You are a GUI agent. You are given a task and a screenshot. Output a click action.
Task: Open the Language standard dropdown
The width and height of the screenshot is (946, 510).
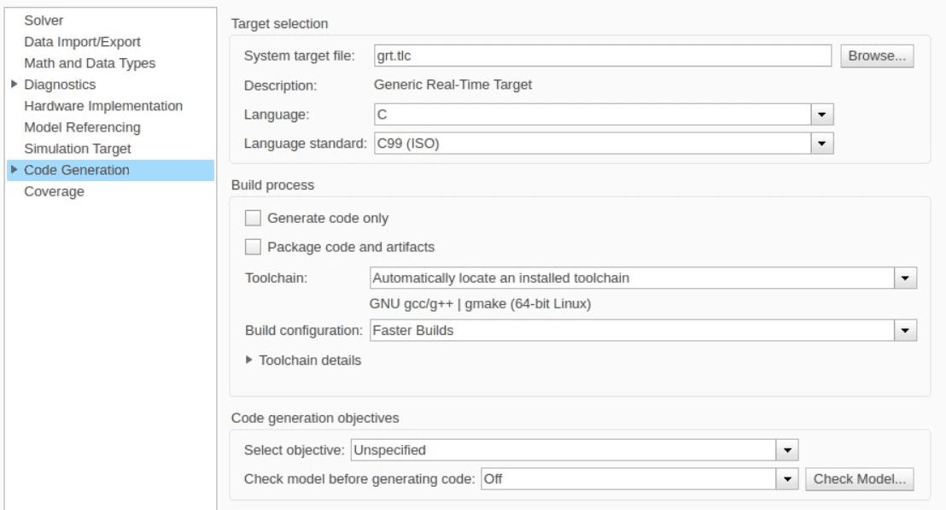(820, 144)
